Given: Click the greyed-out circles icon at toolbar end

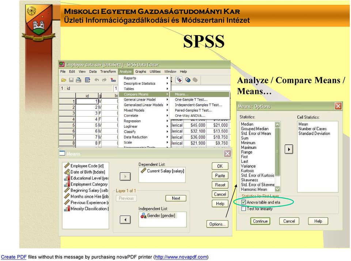Looking at the screenshot, I should point(195,80).
